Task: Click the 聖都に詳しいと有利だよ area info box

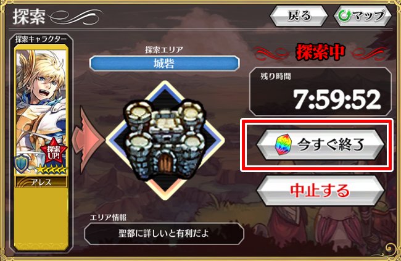Action: [x=164, y=234]
